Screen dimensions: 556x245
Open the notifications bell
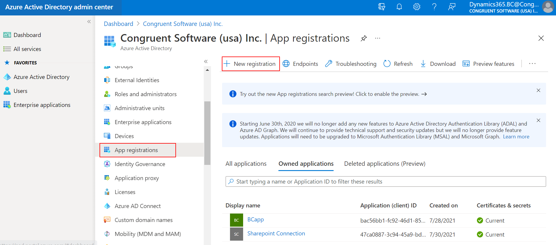point(399,7)
